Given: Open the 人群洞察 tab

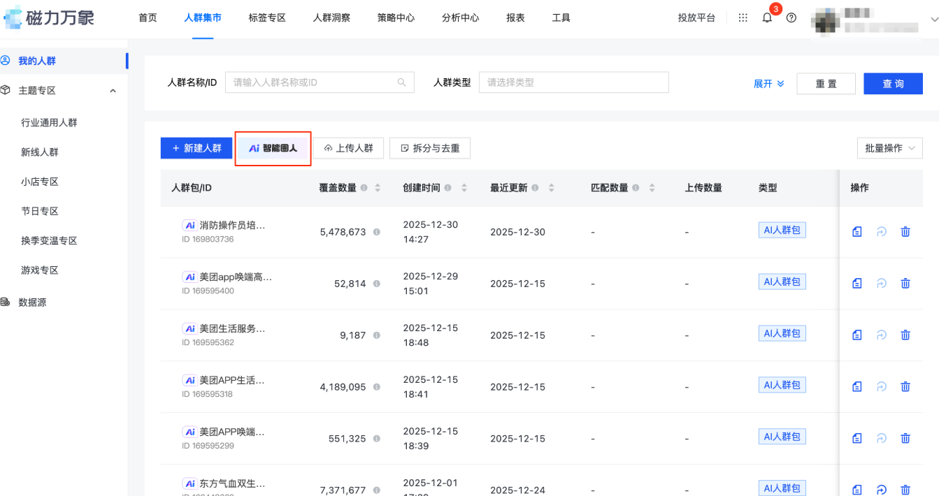Looking at the screenshot, I should 331,18.
